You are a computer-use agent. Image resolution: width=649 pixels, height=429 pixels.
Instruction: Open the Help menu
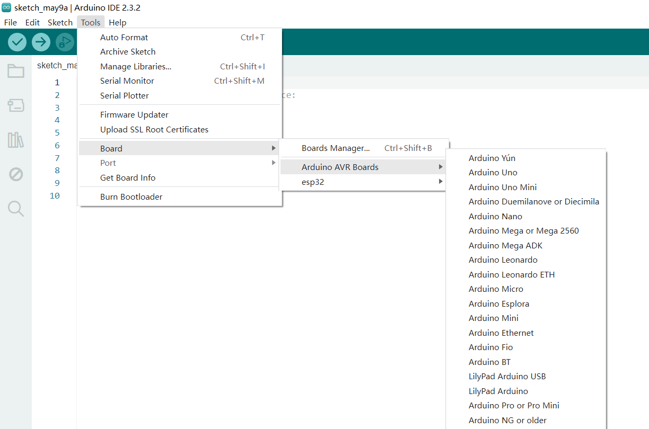tap(118, 22)
